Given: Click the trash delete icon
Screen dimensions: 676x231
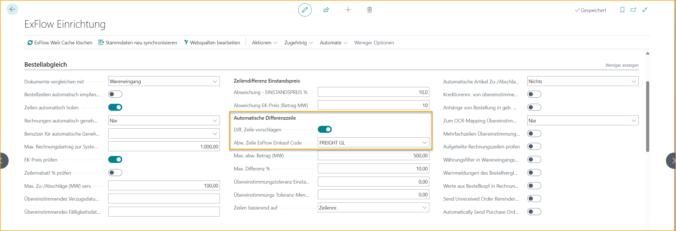Looking at the screenshot, I should click(369, 10).
